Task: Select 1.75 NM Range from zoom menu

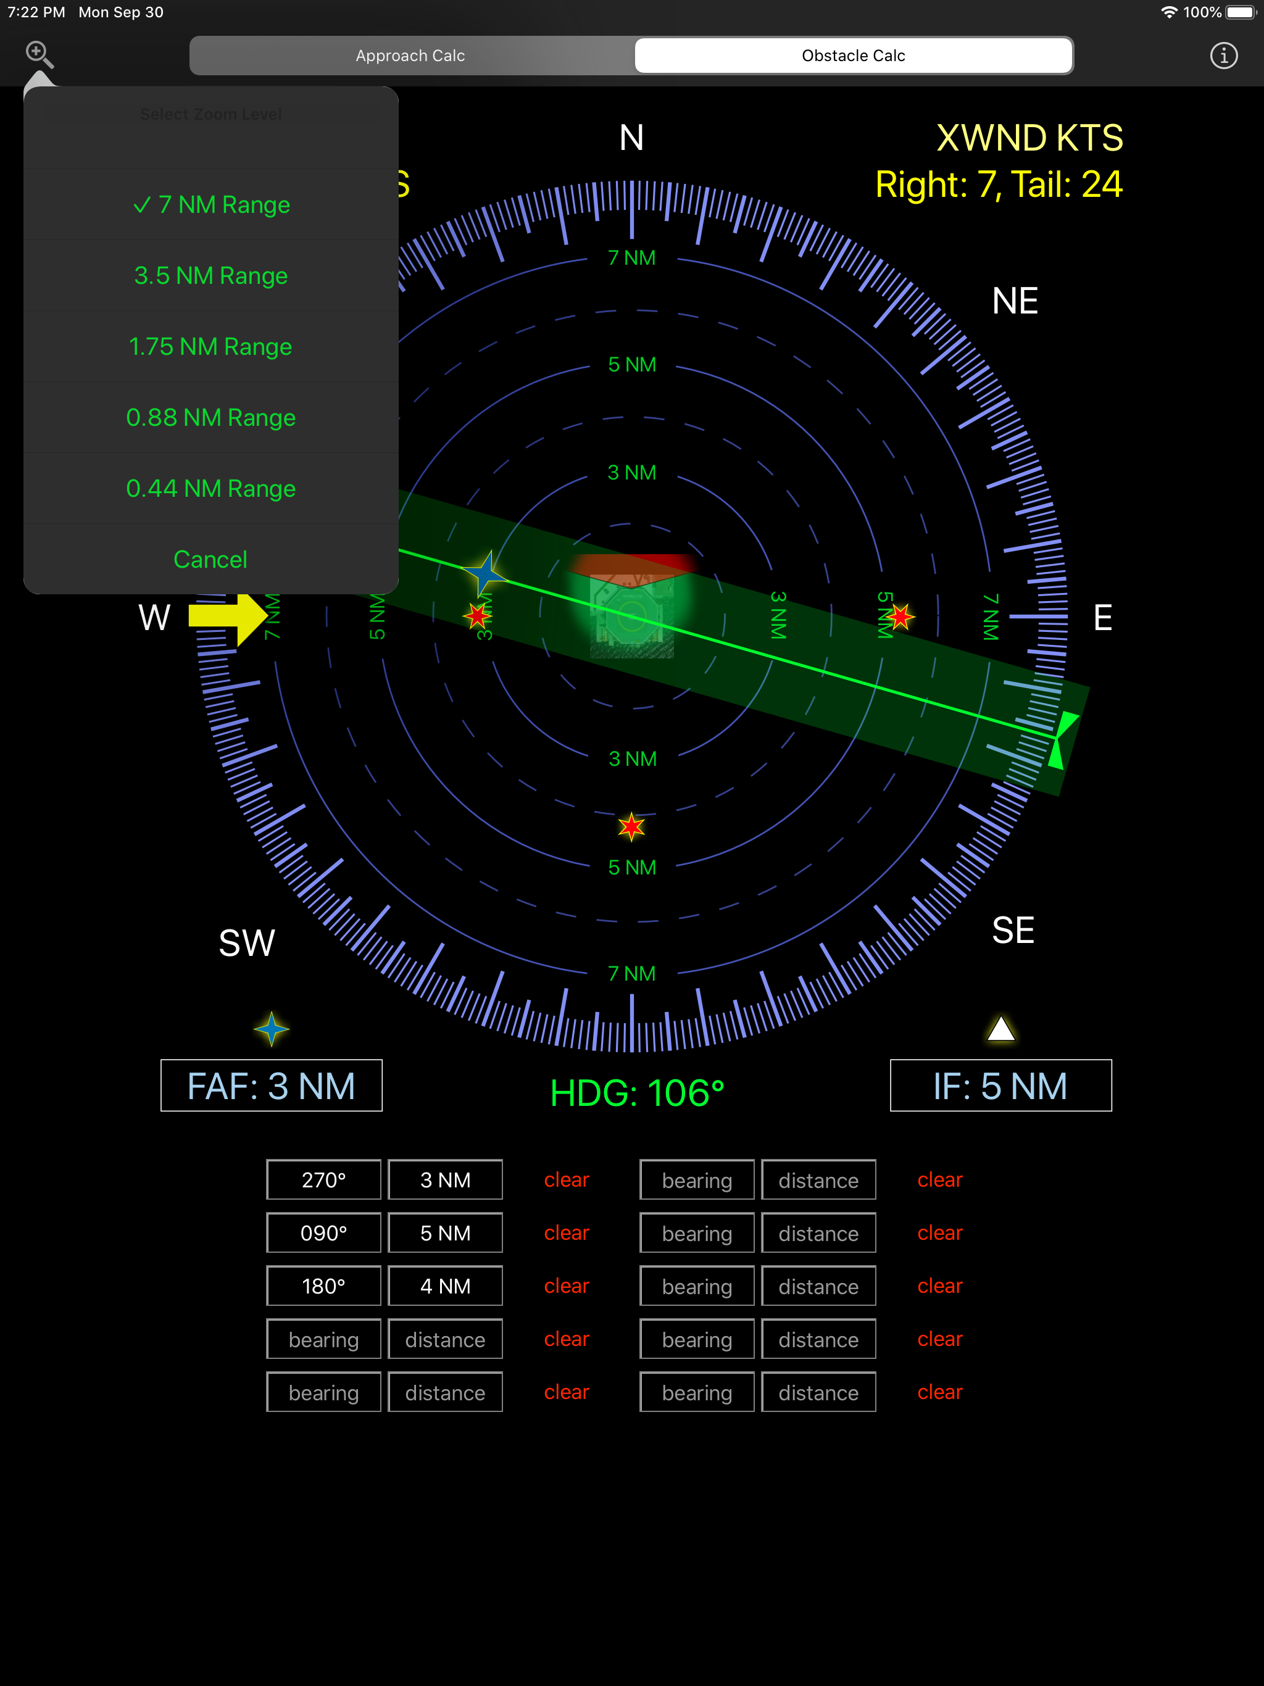Action: (211, 347)
